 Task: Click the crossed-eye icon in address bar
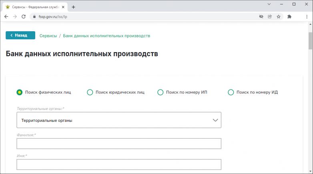click(x=261, y=16)
